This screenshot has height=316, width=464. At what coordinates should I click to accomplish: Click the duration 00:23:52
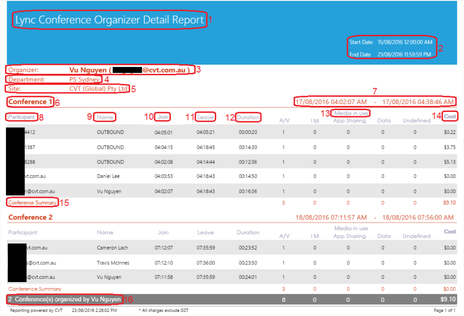[248, 248]
